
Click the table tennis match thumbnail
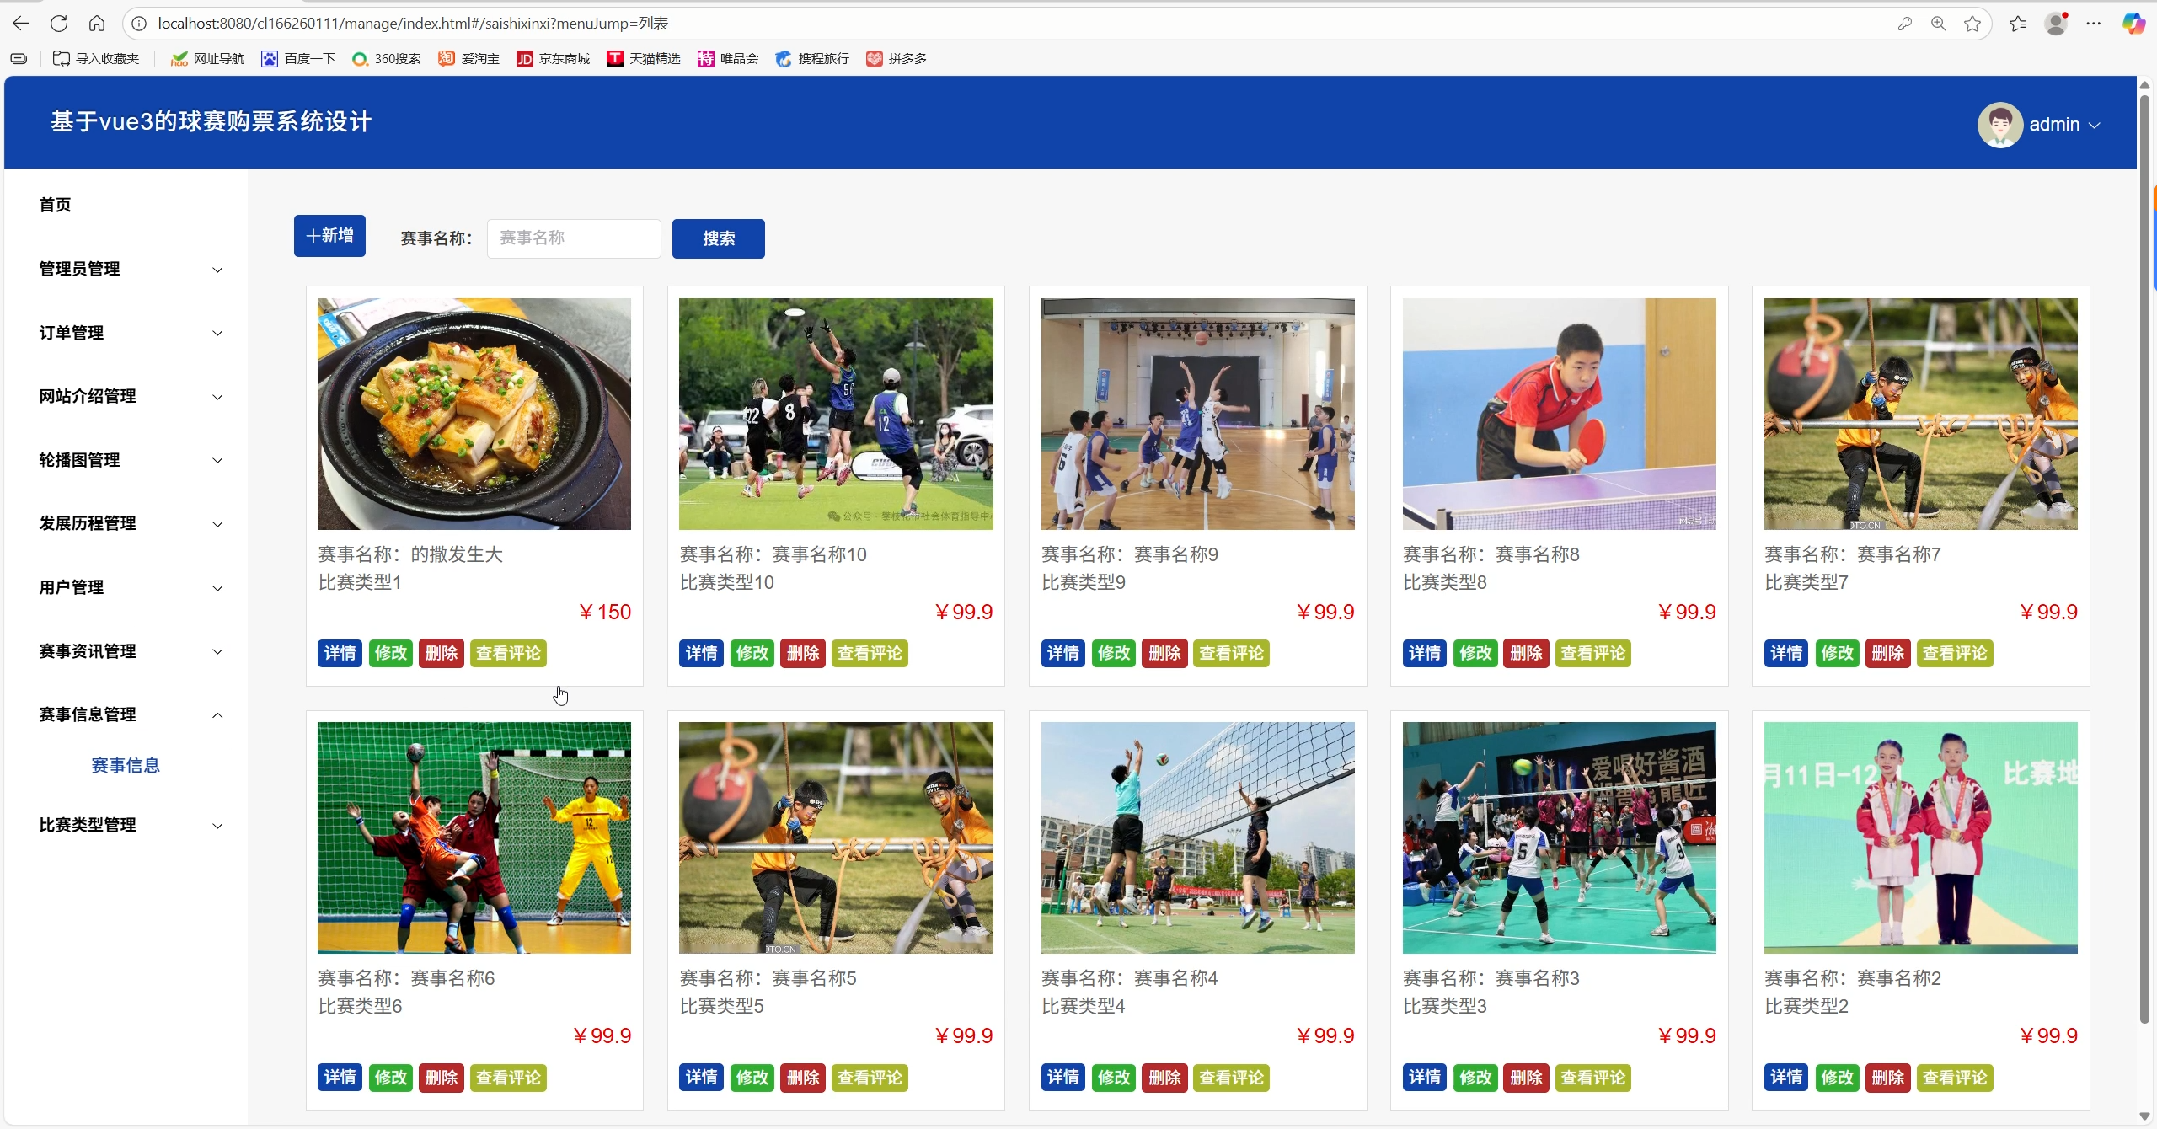(1559, 414)
